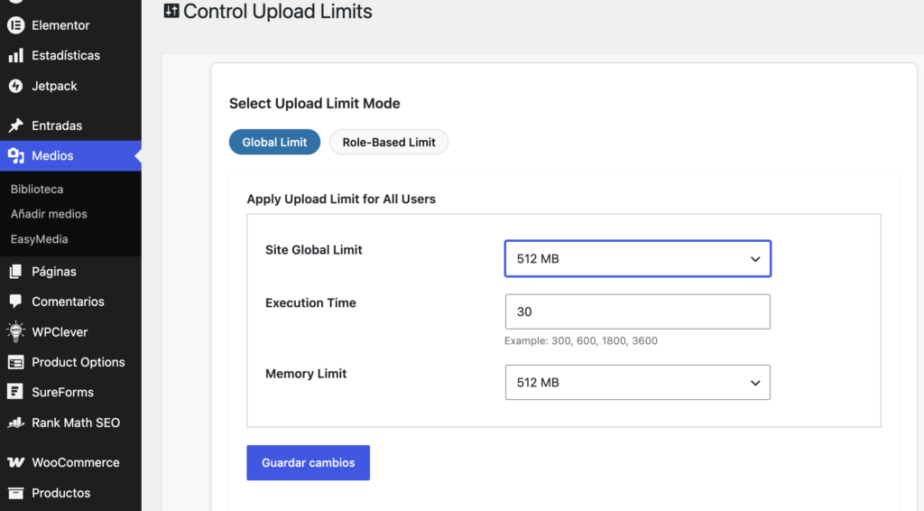Click the WooCommerce logo icon

click(16, 462)
